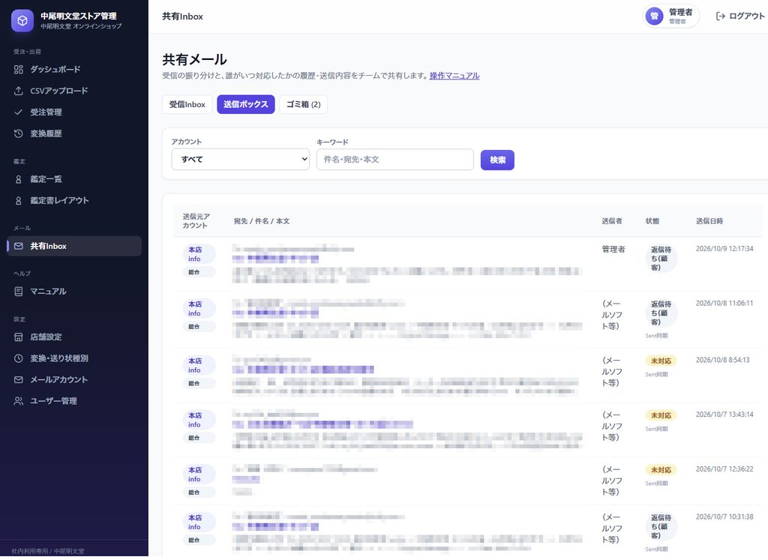Screen dimensions: 768x560
Task: Click the 受注管理 checkmark icon
Action: click(x=18, y=112)
